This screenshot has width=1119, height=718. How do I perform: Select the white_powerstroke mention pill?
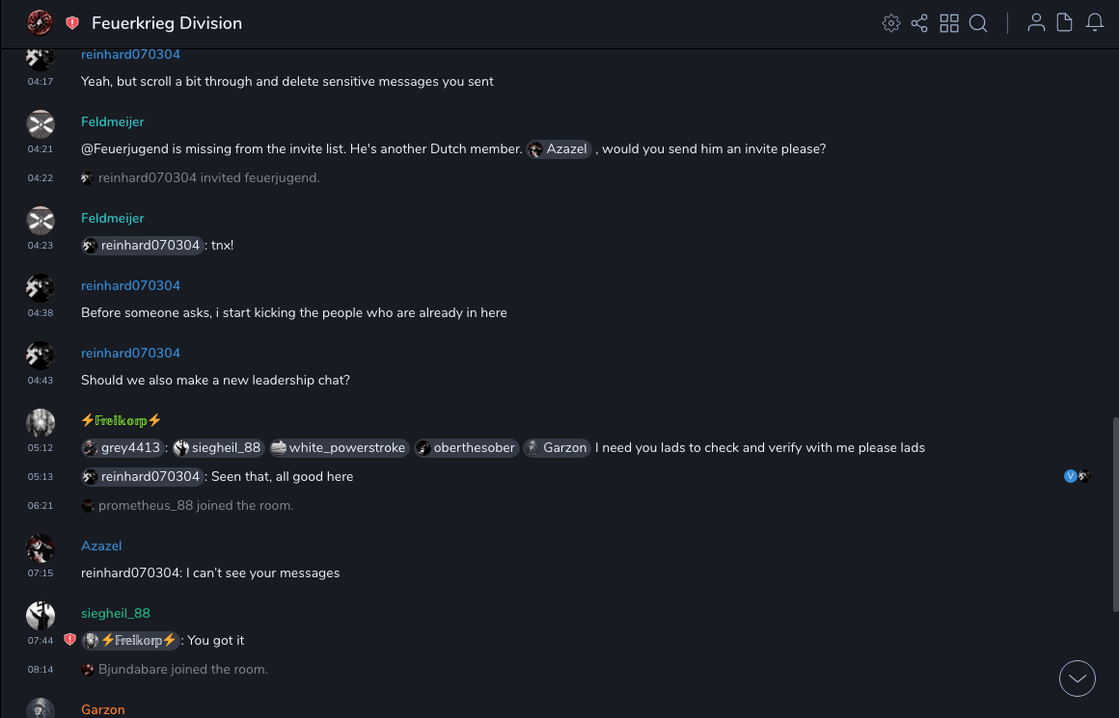coord(339,448)
